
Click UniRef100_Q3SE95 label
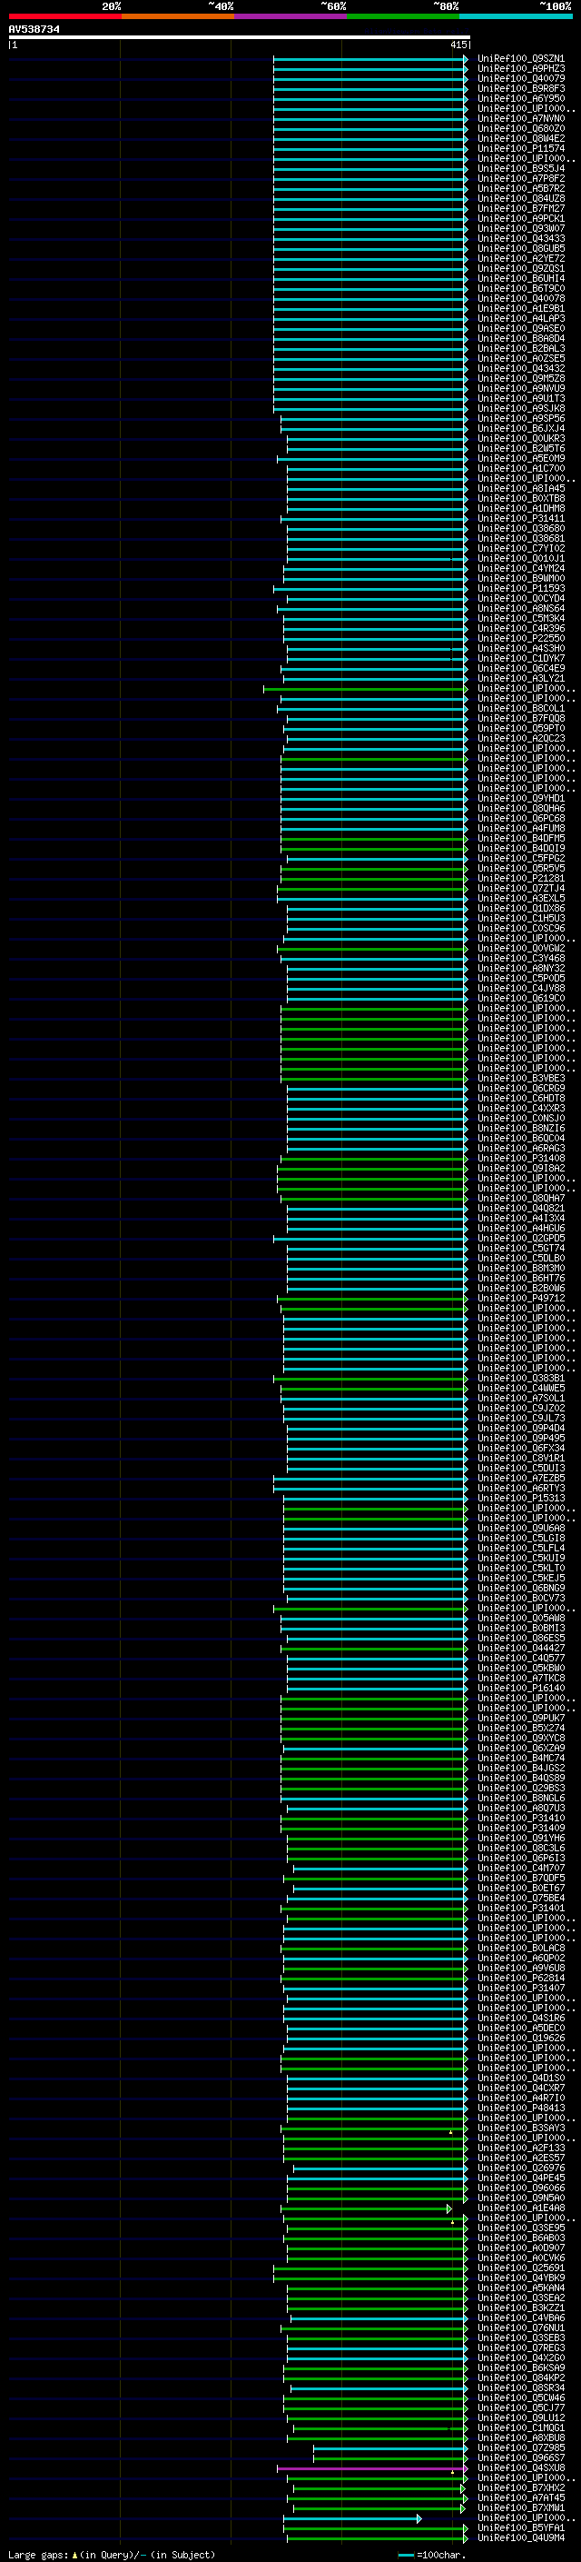coord(520,2228)
